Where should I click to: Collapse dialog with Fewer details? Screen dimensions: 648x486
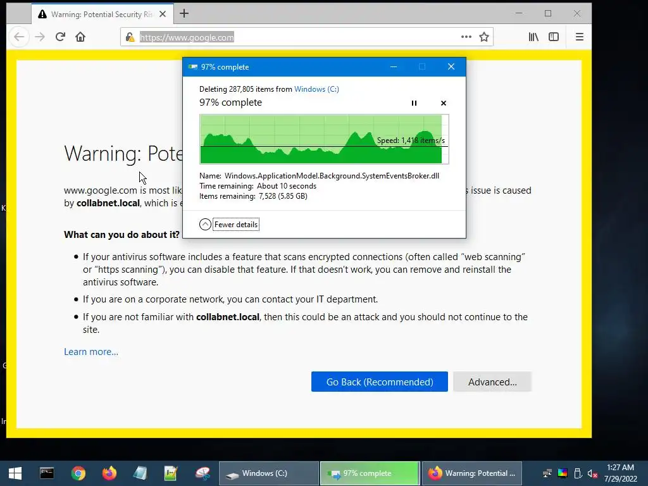(229, 225)
